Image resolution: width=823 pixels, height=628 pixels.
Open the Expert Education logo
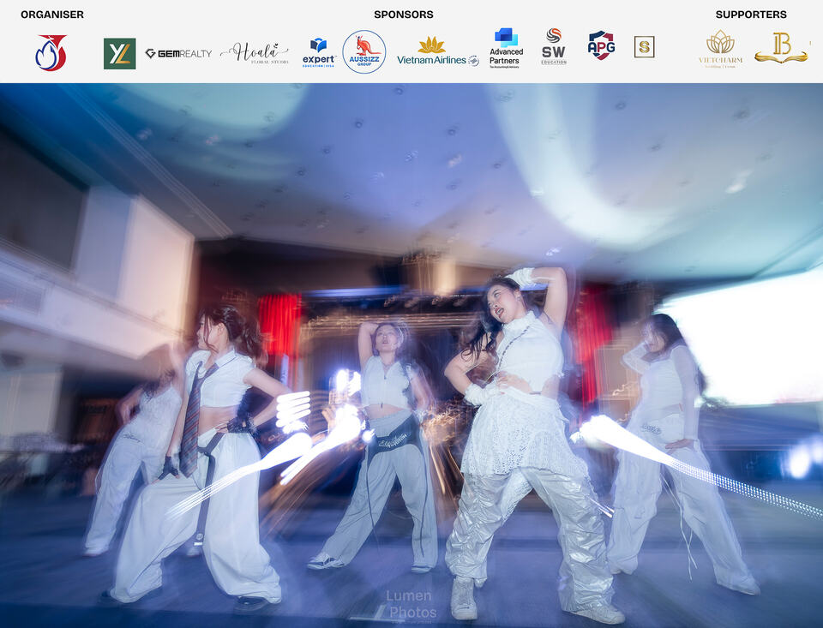(319, 52)
